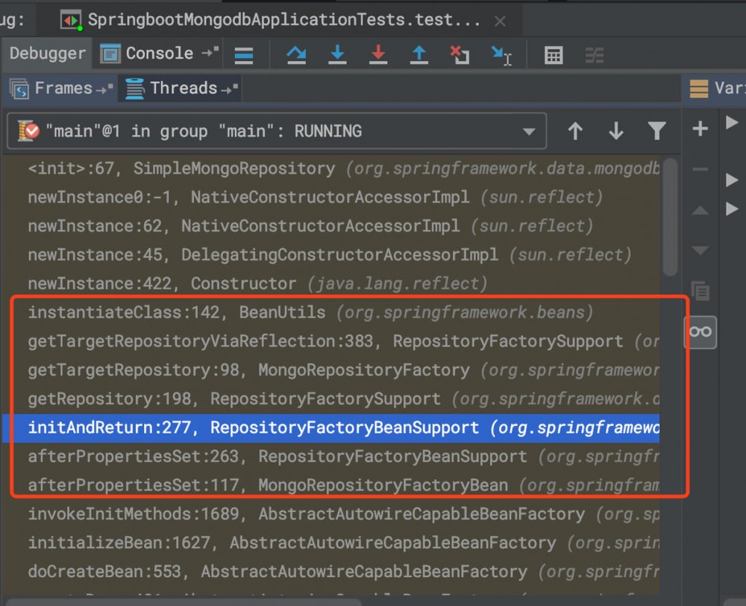Click Force Step Into red arrow icon
Screen dimensions: 746x606
[378, 54]
